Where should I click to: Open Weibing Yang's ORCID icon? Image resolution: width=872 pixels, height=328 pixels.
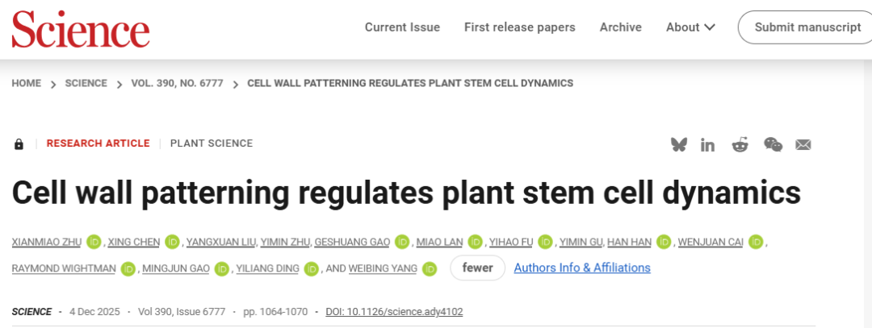(x=430, y=268)
